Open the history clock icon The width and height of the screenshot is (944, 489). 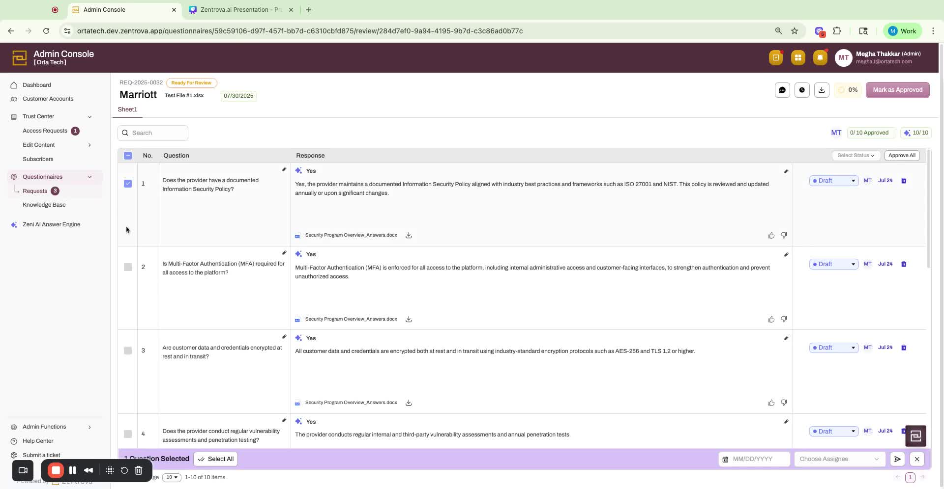tap(802, 90)
